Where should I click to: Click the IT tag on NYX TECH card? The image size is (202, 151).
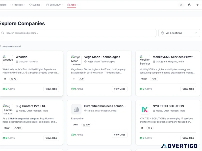point(142,128)
